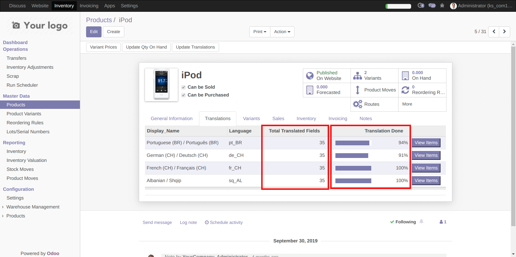The height and width of the screenshot is (257, 516).
Task: Click the On Hand building icon
Action: point(405,76)
